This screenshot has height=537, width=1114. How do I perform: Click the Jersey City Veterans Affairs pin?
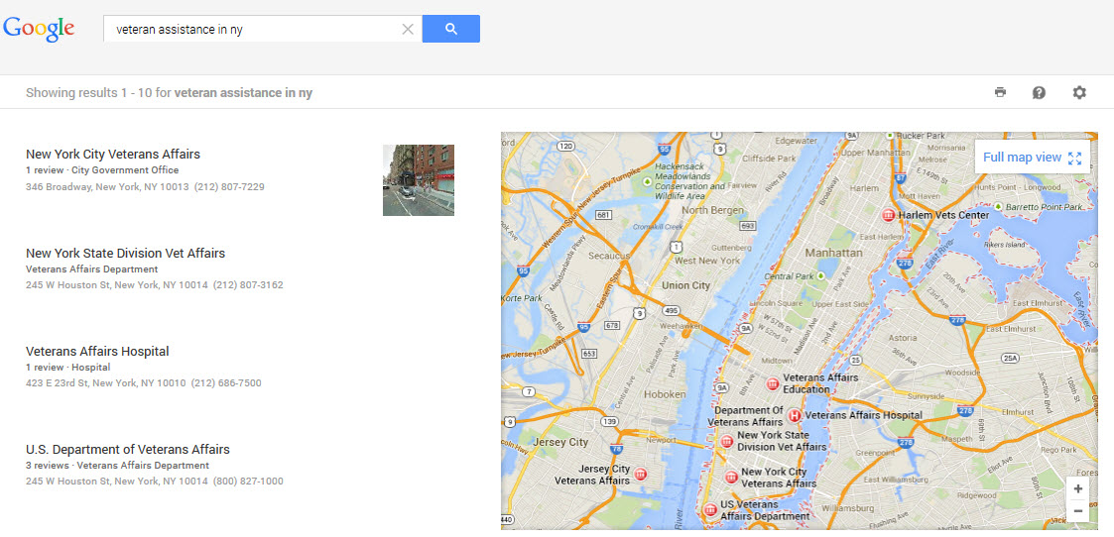click(640, 474)
